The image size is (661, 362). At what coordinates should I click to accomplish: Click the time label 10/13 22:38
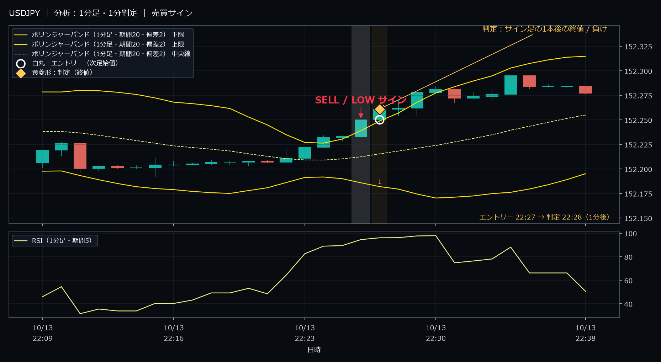pyautogui.click(x=586, y=333)
